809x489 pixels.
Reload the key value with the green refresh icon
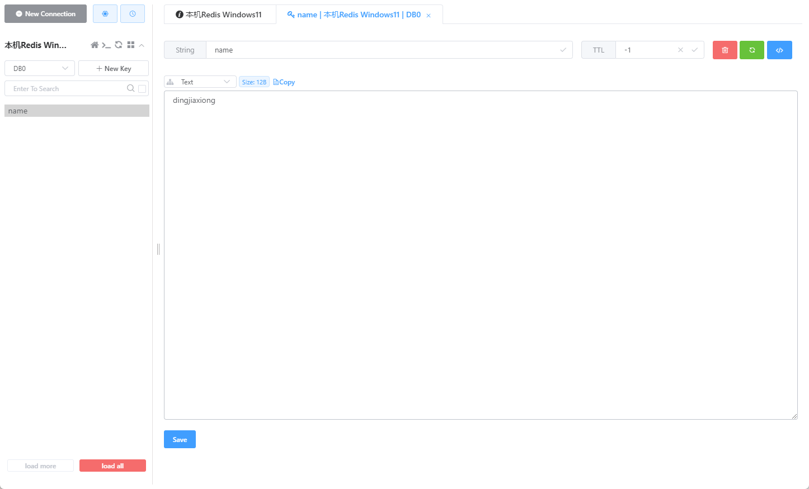[x=752, y=50]
